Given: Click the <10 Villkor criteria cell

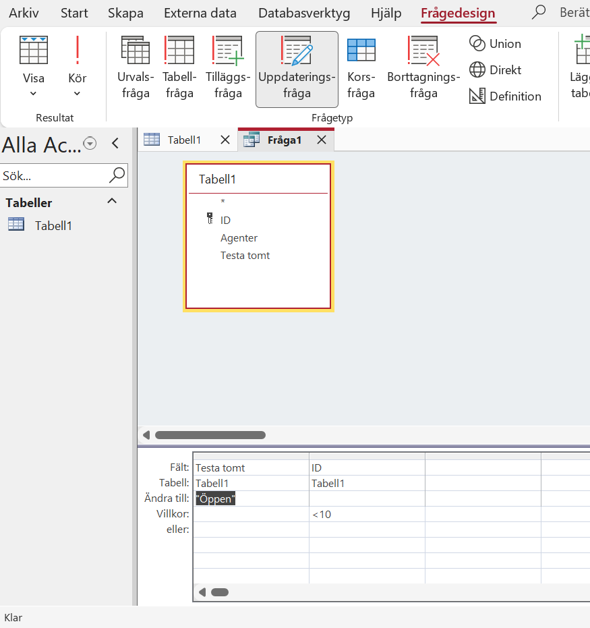Looking at the screenshot, I should click(x=367, y=514).
